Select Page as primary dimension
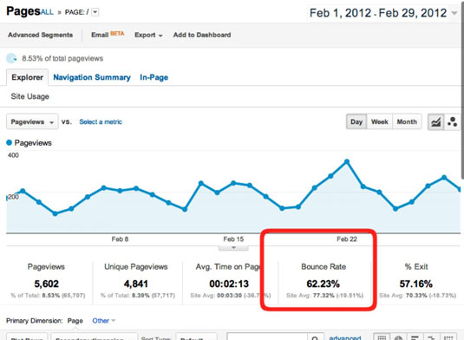464x340 pixels. pyautogui.click(x=75, y=321)
